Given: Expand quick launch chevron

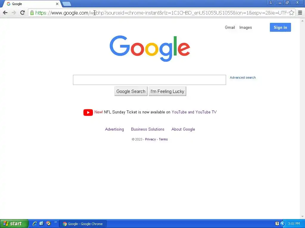Looking at the screenshot, I should pos(56,222).
